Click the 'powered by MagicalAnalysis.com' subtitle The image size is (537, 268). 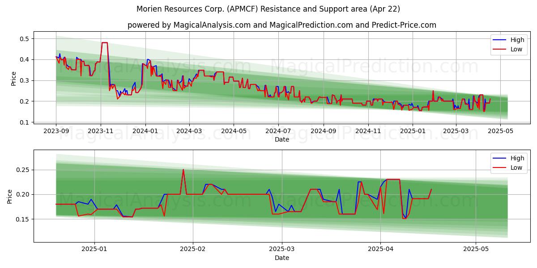point(282,25)
